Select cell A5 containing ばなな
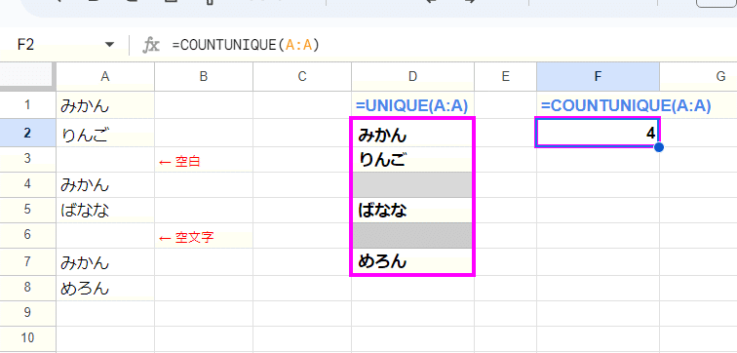The image size is (737, 353). coord(105,210)
